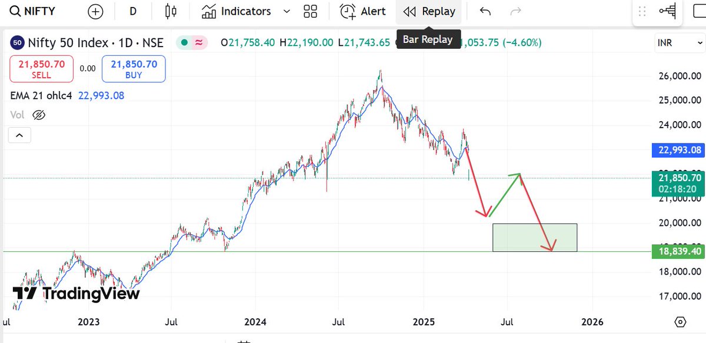Viewport: 706px width, 343px height.
Task: Click the 2023 label on time axis
Action: 88,322
